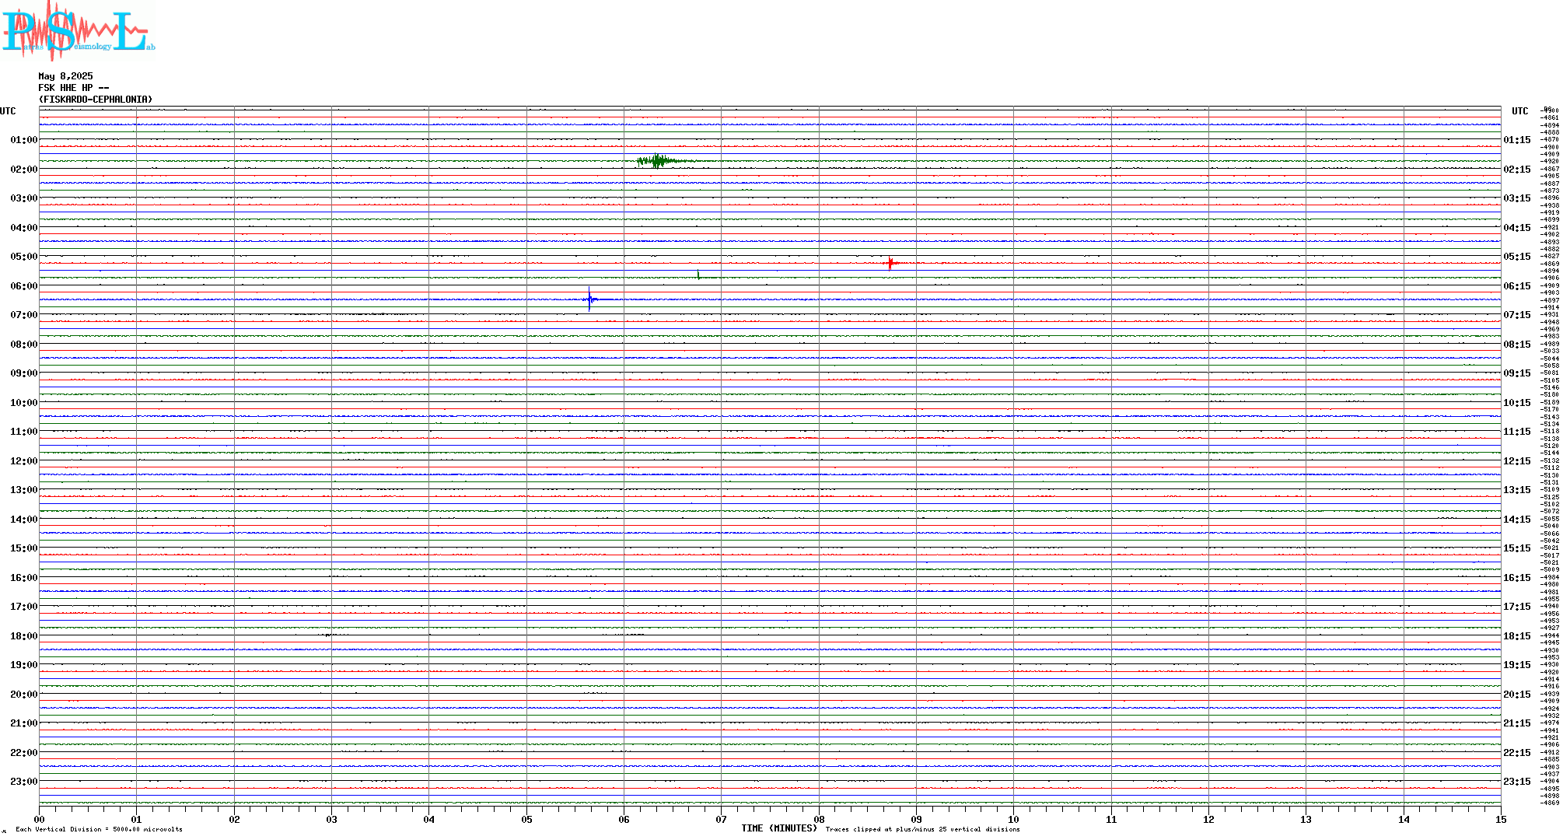
Task: Click the '06:00' hour label on left
Action: pos(24,286)
